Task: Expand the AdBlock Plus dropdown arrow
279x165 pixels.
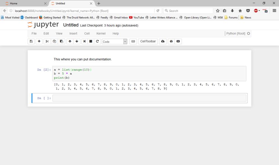Action: [259, 11]
